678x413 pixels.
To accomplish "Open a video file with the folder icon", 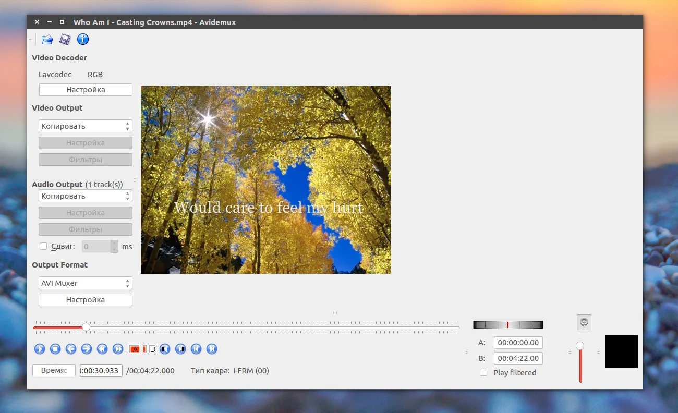I will tap(47, 39).
